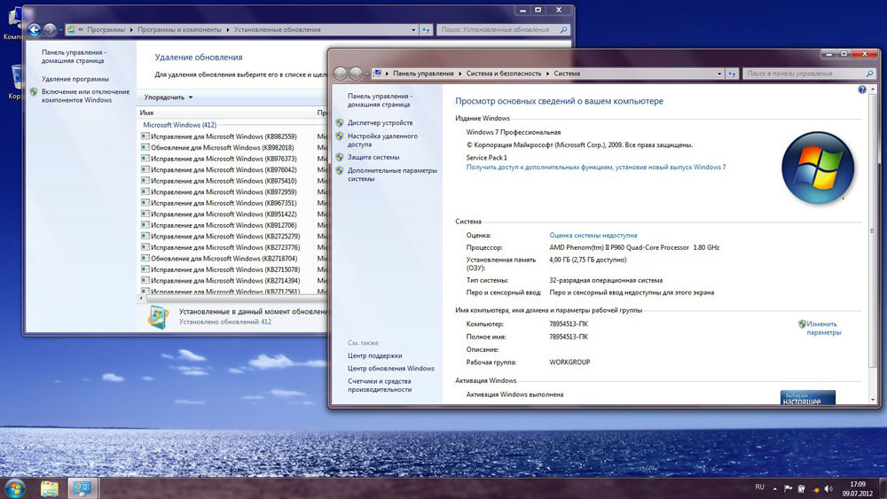Click the Windows Start orb
Screen dimensions: 887x499
coord(15,487)
